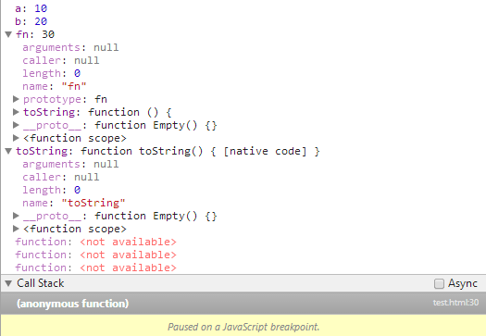Viewport: 486px width, 336px height.
Task: Click the Call Stack header label
Action: 41,283
